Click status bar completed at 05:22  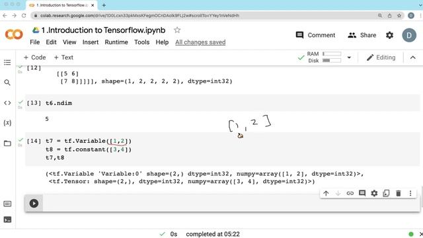pos(213,234)
